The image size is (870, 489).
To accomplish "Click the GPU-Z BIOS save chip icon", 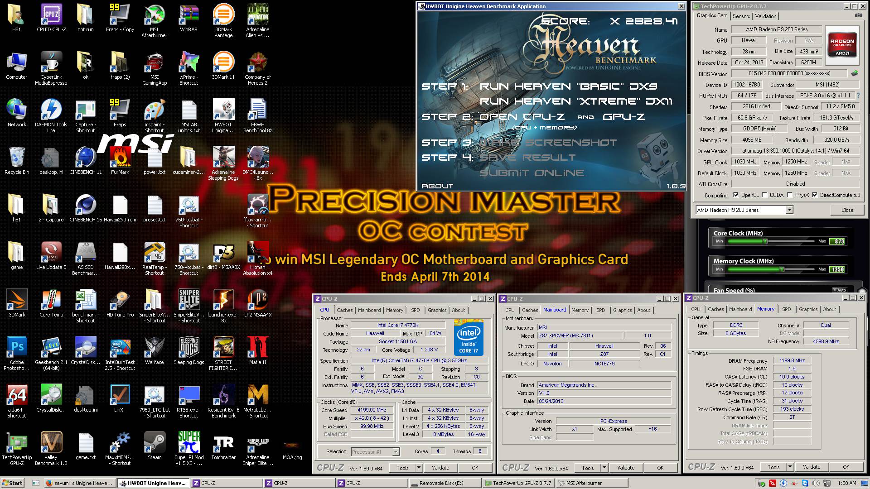I will click(855, 73).
